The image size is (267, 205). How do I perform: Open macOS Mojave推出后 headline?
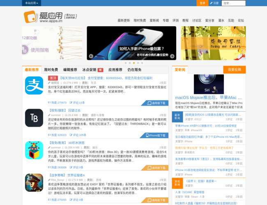[208, 98]
